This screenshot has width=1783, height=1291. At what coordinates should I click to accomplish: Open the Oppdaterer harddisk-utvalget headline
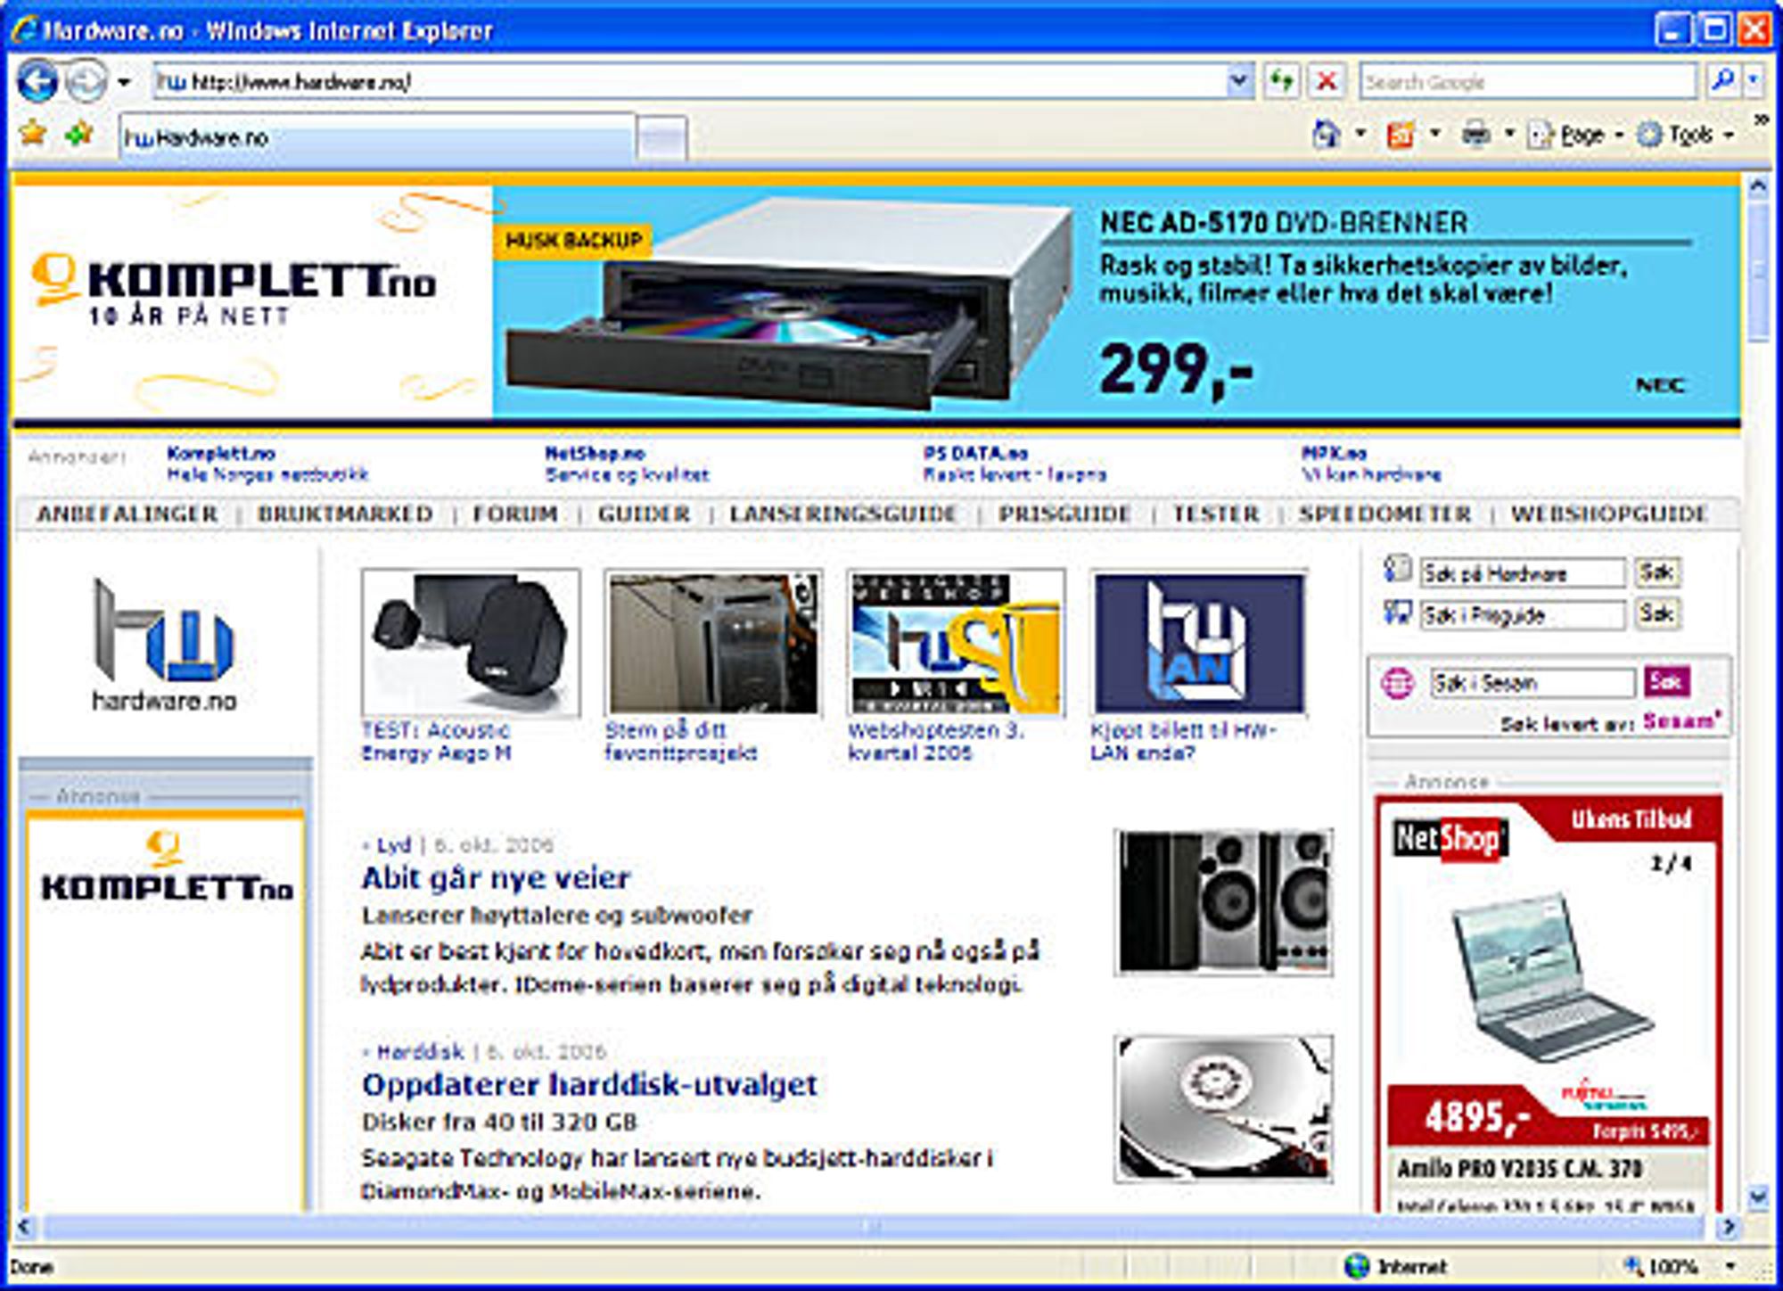(589, 1085)
